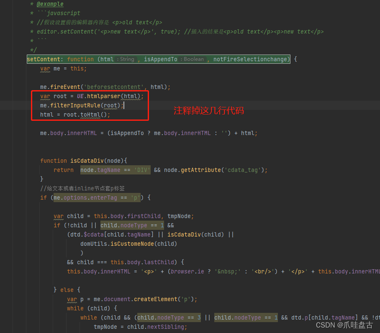This screenshot has width=380, height=333.
Task: Click the 'while (child) {' line
Action: pos(92,309)
